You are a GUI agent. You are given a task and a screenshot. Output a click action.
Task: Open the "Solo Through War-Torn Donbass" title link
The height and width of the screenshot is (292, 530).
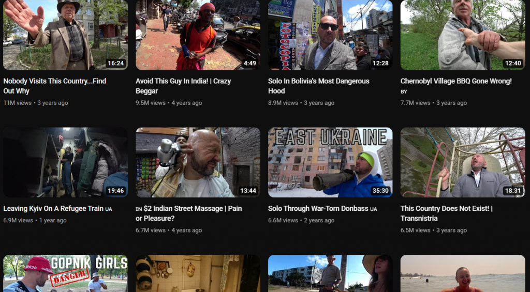pos(318,209)
